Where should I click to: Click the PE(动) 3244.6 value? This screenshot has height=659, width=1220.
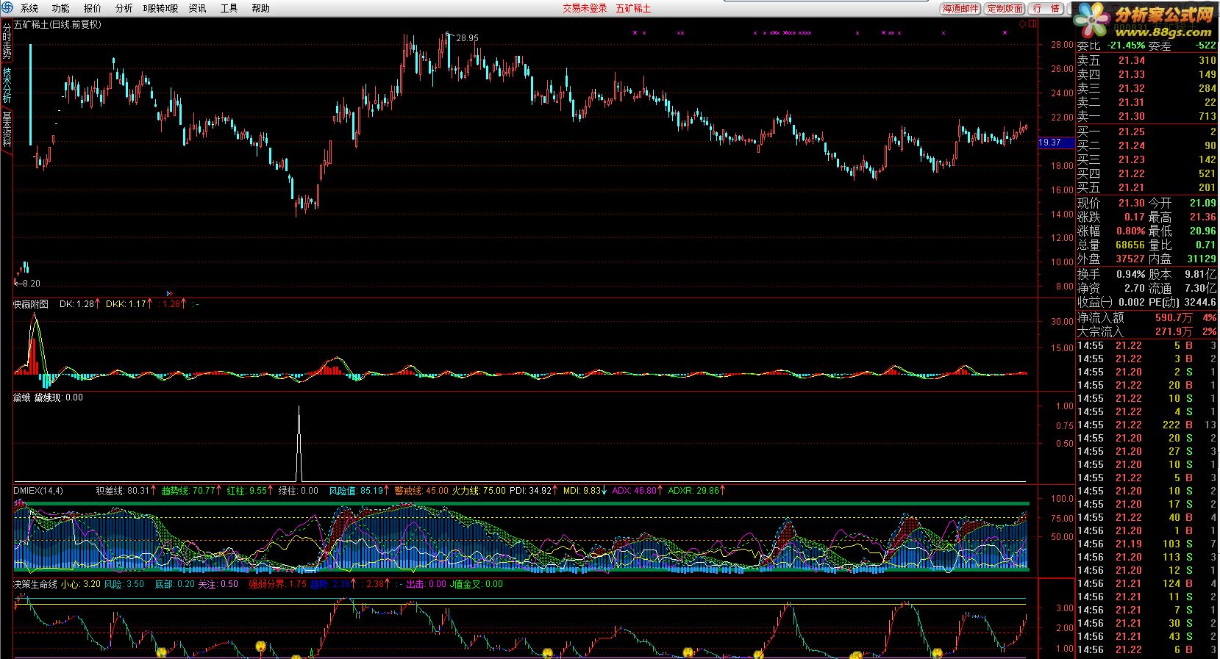(x=1182, y=302)
